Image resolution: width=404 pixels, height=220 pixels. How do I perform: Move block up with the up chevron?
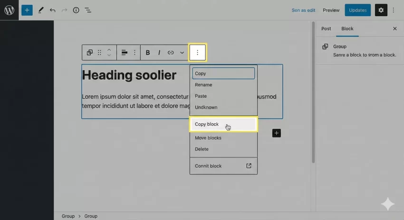point(109,50)
